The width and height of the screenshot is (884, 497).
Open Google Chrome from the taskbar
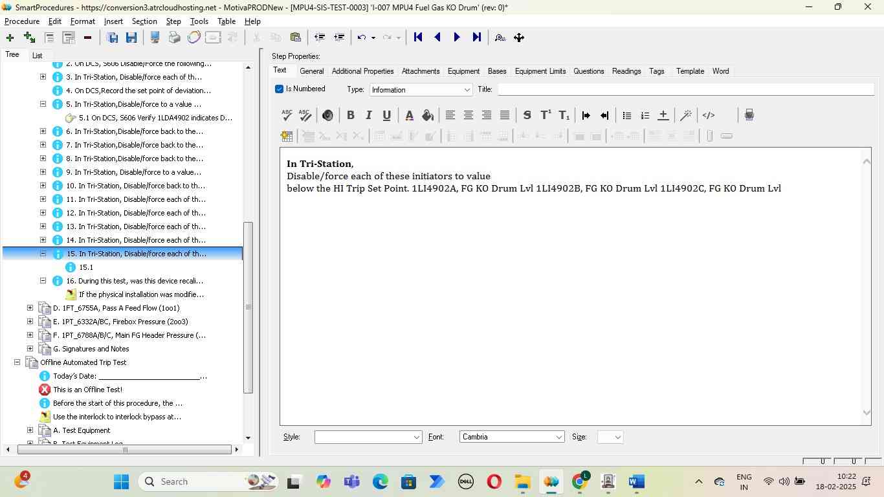[580, 481]
